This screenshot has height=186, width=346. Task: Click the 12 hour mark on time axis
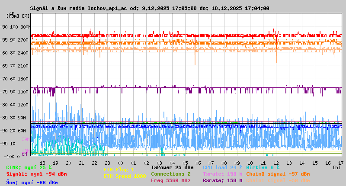click(x=276, y=163)
